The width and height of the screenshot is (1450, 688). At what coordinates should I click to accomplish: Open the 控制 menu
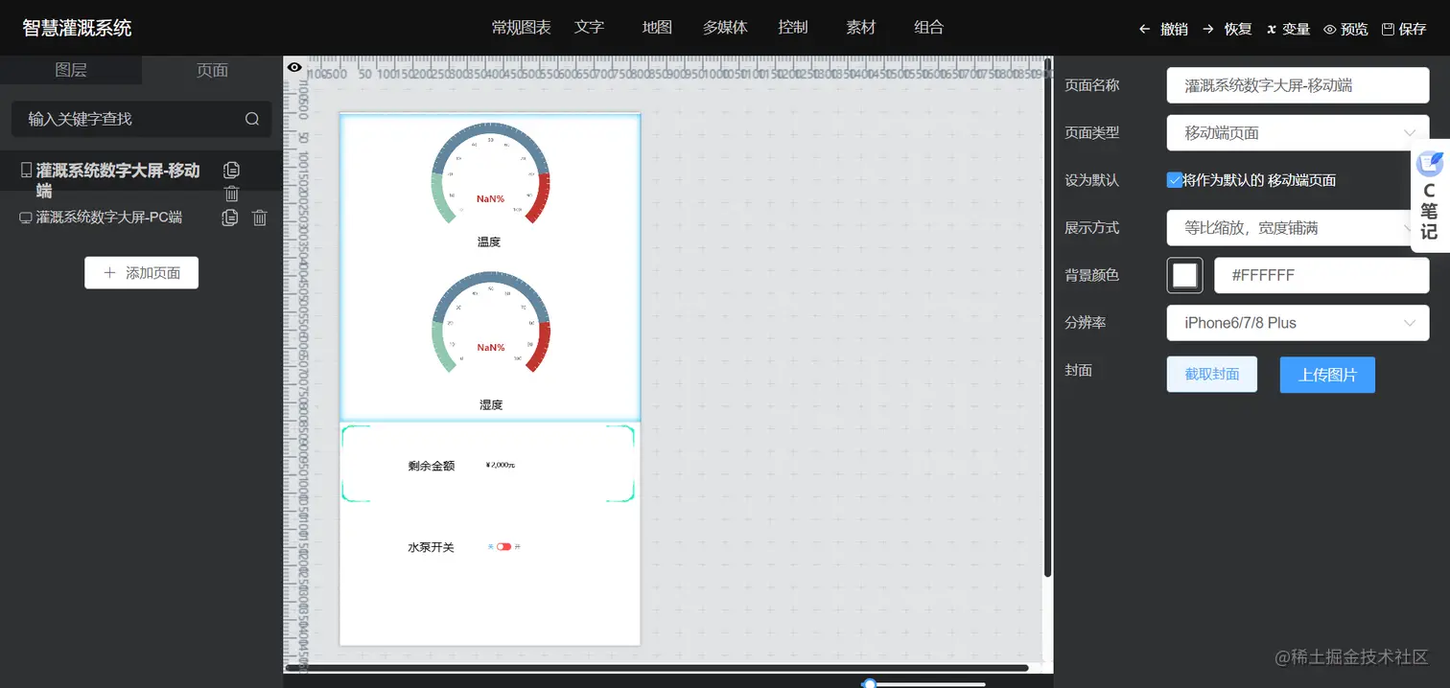(793, 27)
